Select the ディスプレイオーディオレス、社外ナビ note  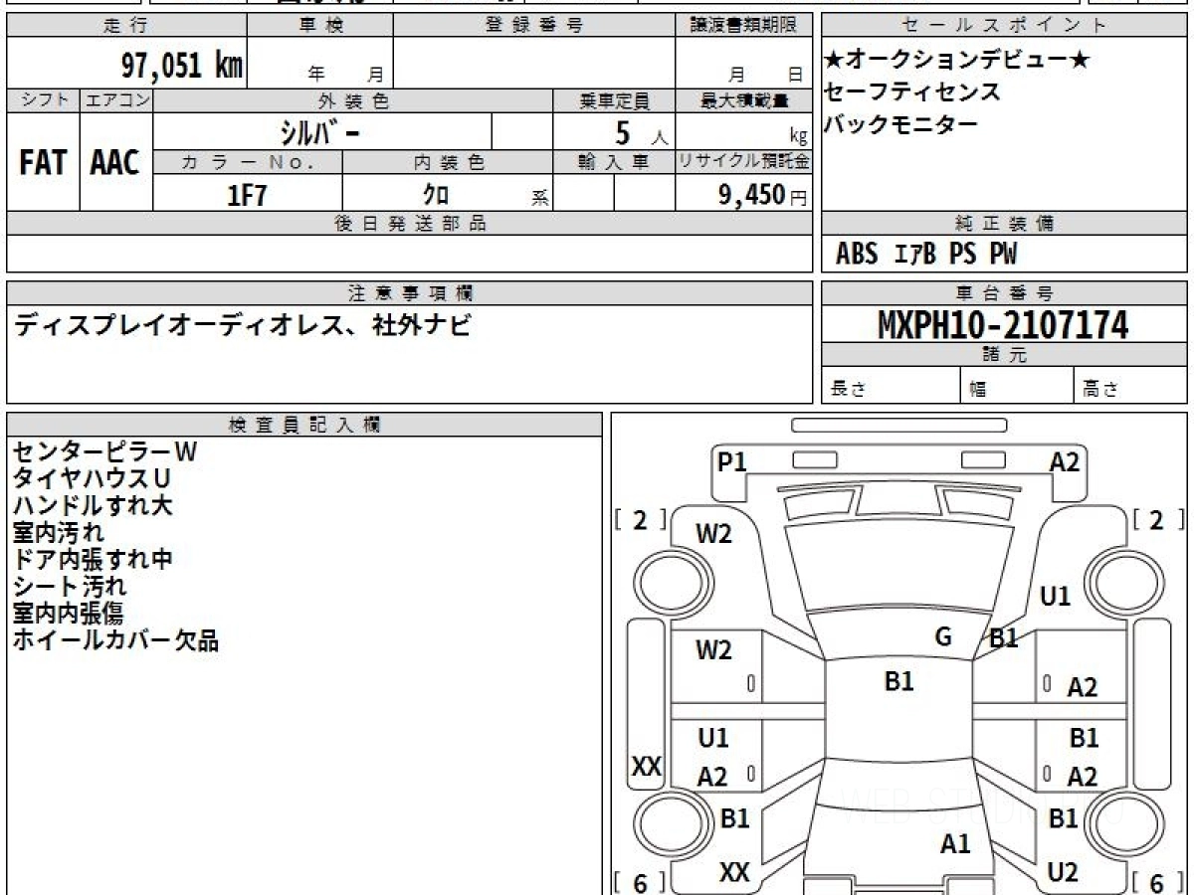point(242,324)
